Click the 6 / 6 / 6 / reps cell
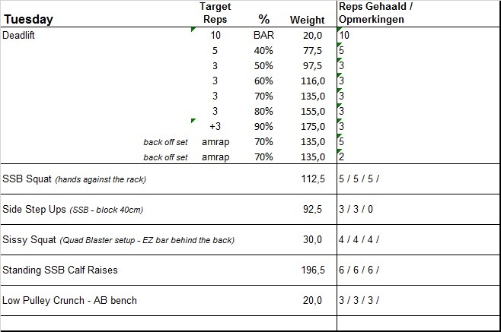The image size is (501, 332). (359, 270)
